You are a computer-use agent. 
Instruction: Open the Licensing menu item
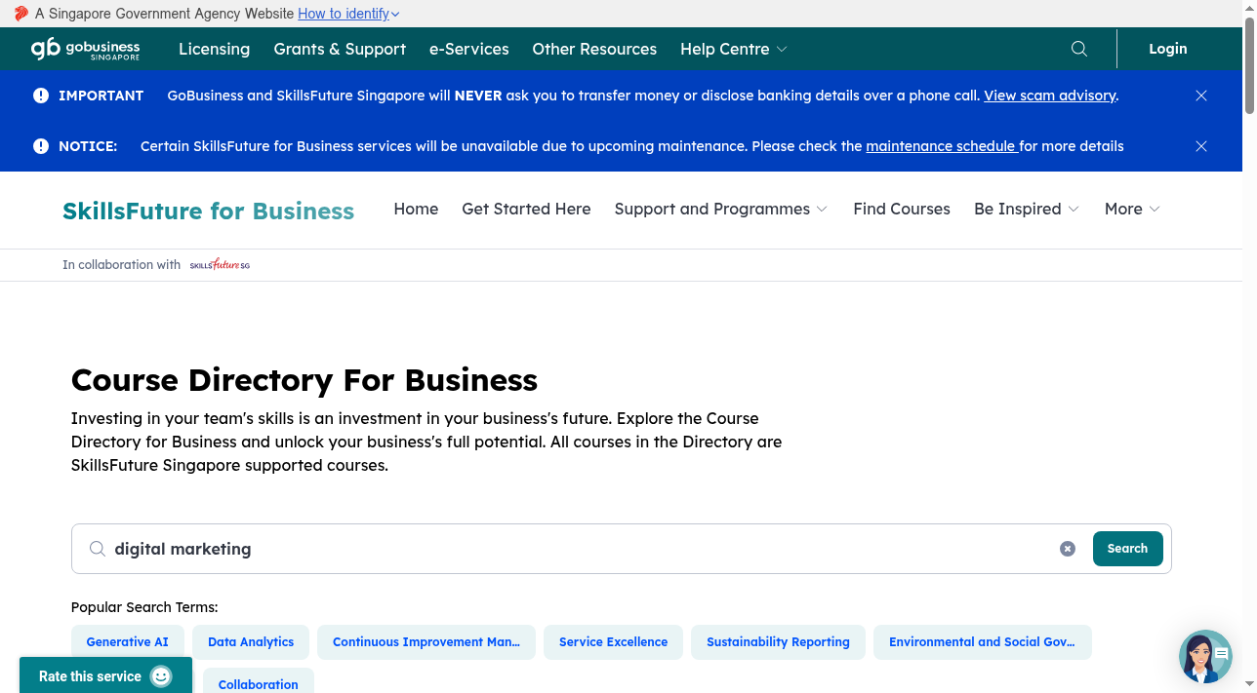click(x=214, y=49)
